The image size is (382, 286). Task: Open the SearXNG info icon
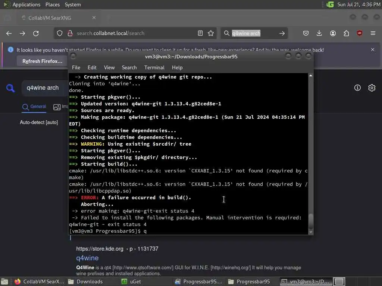[x=357, y=88]
